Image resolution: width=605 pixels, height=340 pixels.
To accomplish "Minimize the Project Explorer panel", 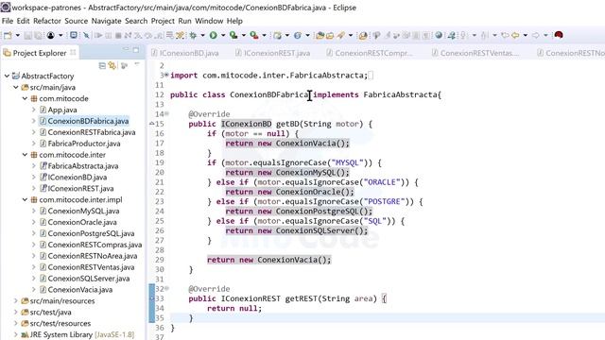I will click(x=126, y=50).
